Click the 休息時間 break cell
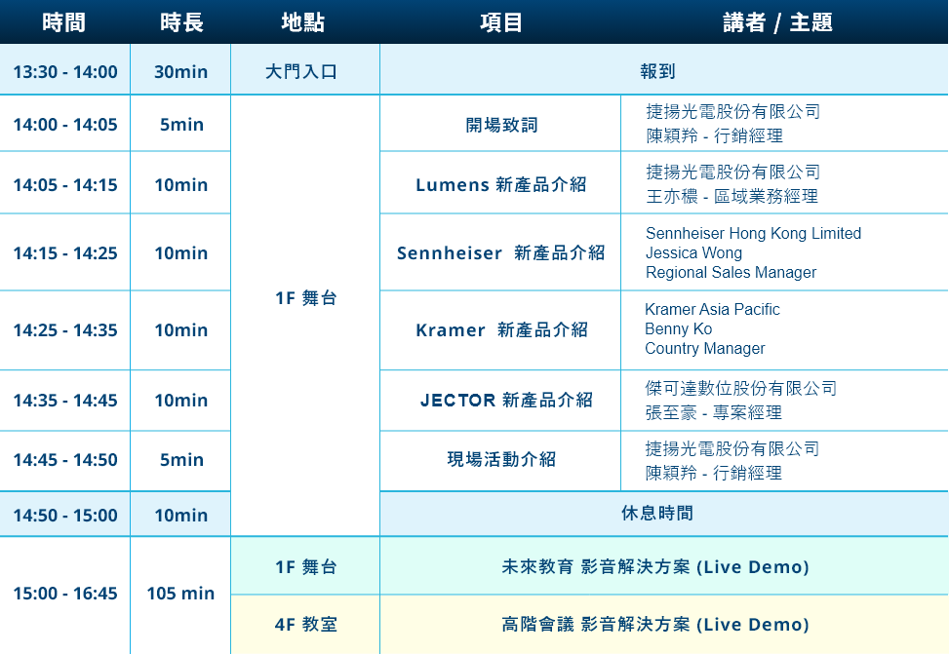Image resolution: width=949 pixels, height=654 pixels. pos(664,513)
